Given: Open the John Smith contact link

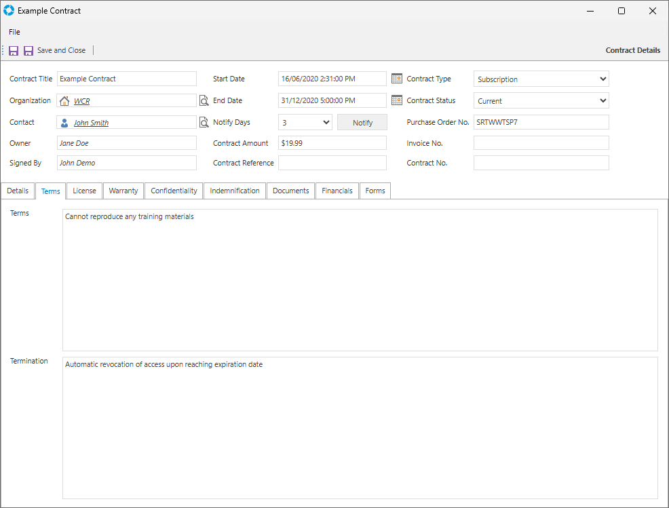Looking at the screenshot, I should [91, 123].
